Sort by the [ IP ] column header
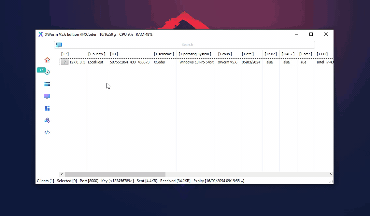The height and width of the screenshot is (216, 370). pos(65,54)
